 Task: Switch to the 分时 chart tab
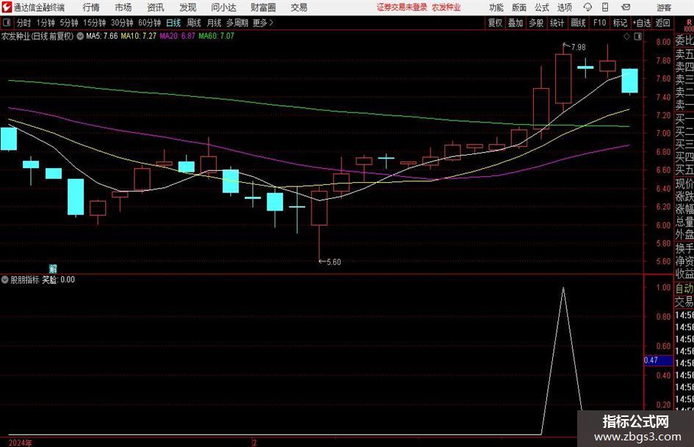tap(24, 23)
